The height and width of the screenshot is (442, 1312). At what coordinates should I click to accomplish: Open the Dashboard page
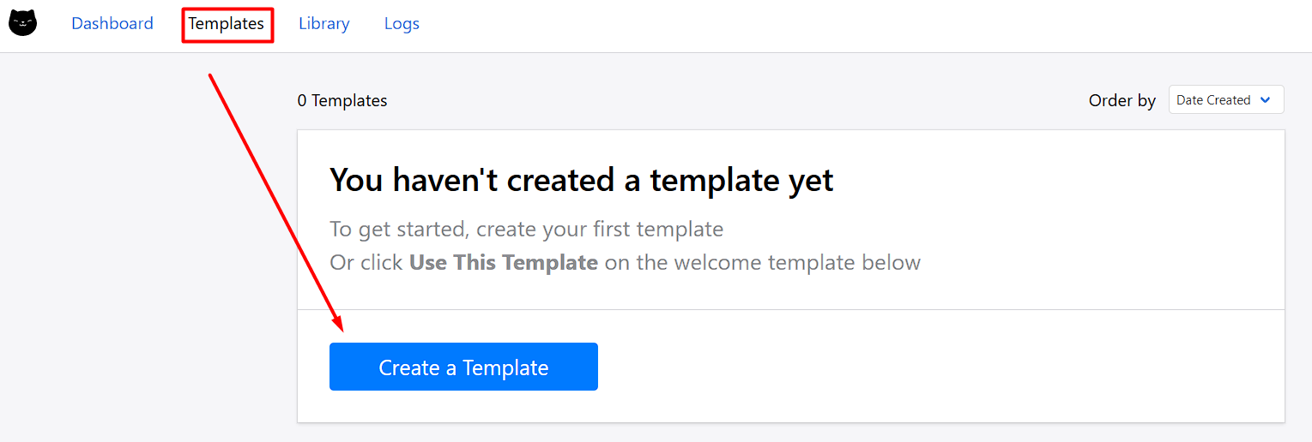point(112,24)
